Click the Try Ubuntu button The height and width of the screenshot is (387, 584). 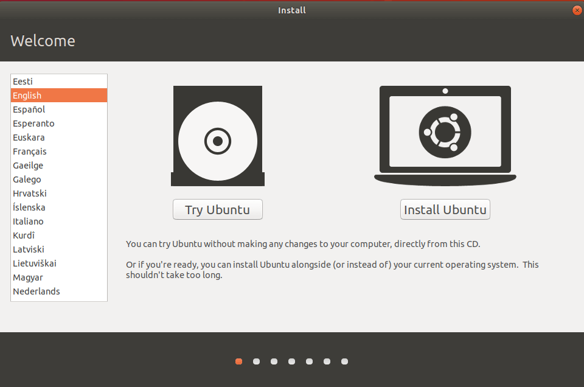coord(218,209)
